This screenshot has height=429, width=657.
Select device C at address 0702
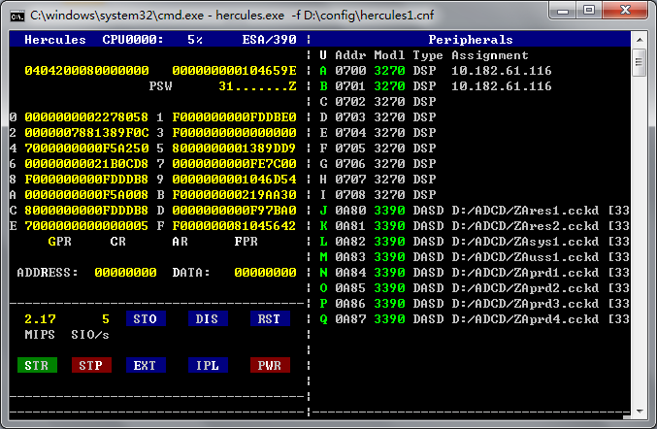pos(378,102)
